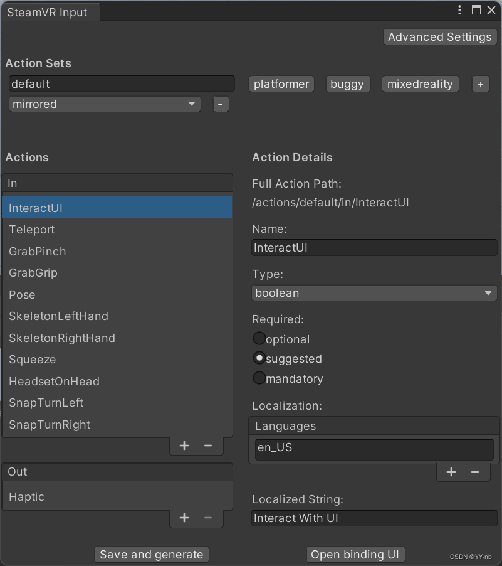The width and height of the screenshot is (502, 566).
Task: Select the SnapTurnRight action
Action: [117, 424]
